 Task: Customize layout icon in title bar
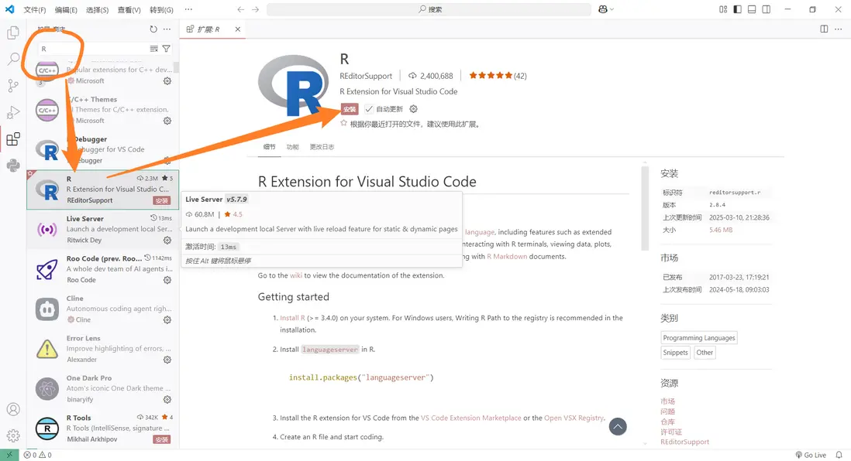coord(723,9)
